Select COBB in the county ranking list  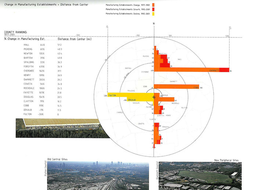click(26, 105)
